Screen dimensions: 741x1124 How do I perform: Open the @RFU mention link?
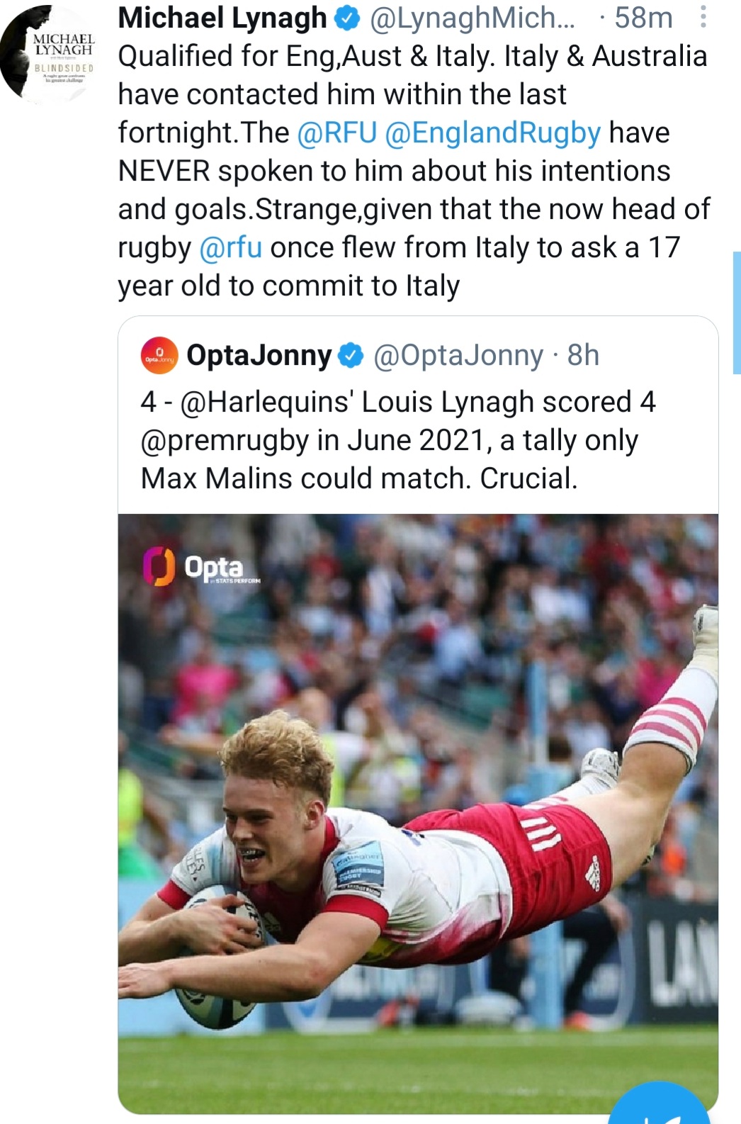click(x=336, y=133)
